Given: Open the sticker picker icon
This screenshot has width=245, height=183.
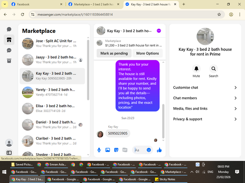Looking at the screenshot, I should coord(116,150).
